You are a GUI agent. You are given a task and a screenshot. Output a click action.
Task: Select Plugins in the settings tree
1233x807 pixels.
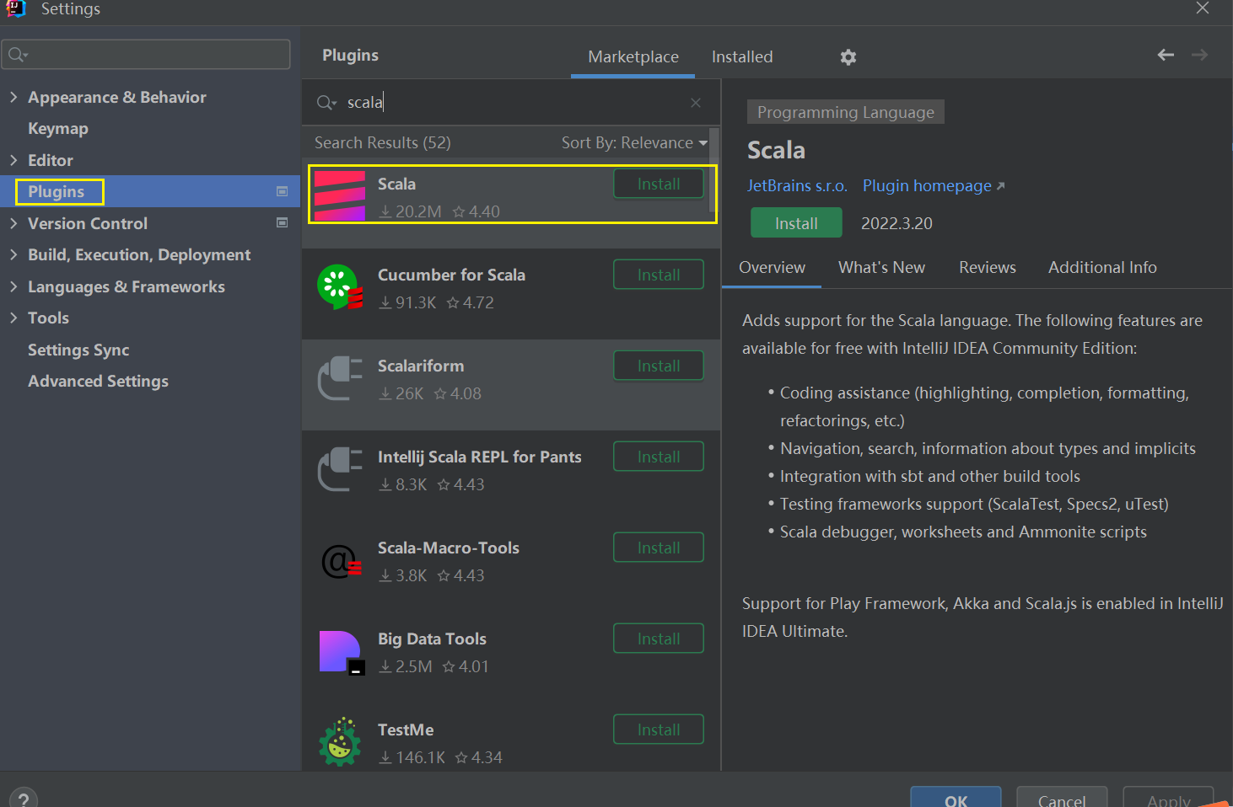pyautogui.click(x=57, y=191)
